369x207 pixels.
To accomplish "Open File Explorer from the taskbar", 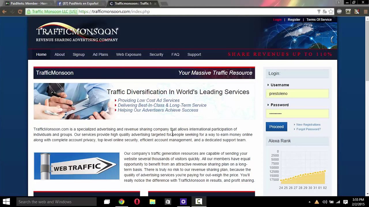I will pos(153,202).
